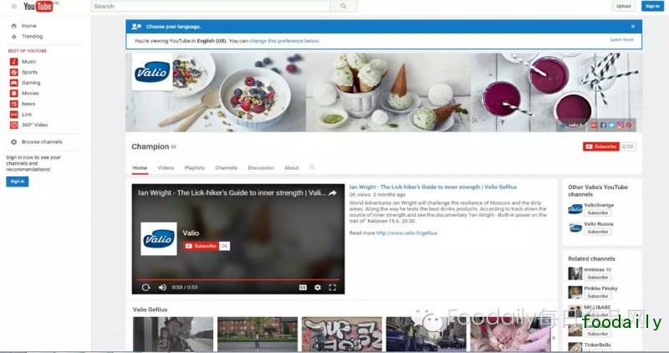The width and height of the screenshot is (669, 353).
Task: Subscribe to the Champion channel
Action: pyautogui.click(x=600, y=146)
